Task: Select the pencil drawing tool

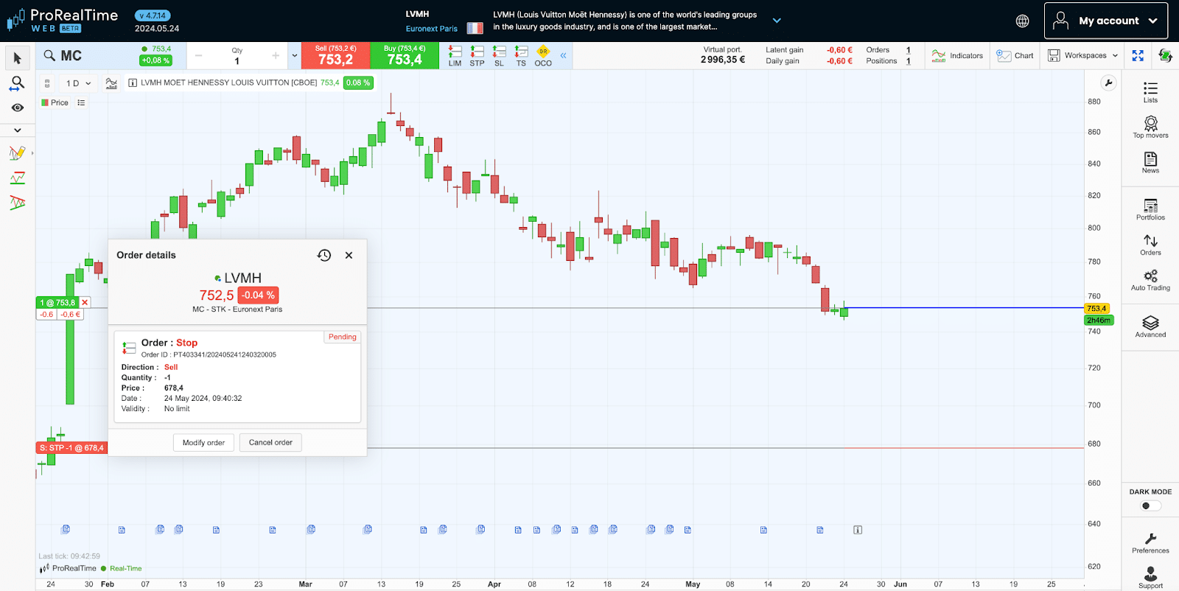Action: tap(18, 153)
